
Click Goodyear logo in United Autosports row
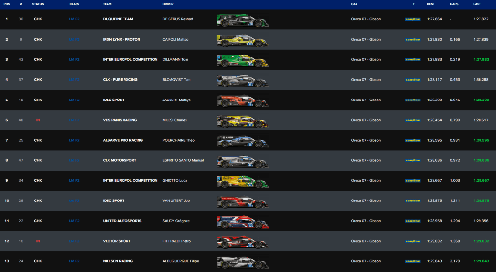click(413, 221)
